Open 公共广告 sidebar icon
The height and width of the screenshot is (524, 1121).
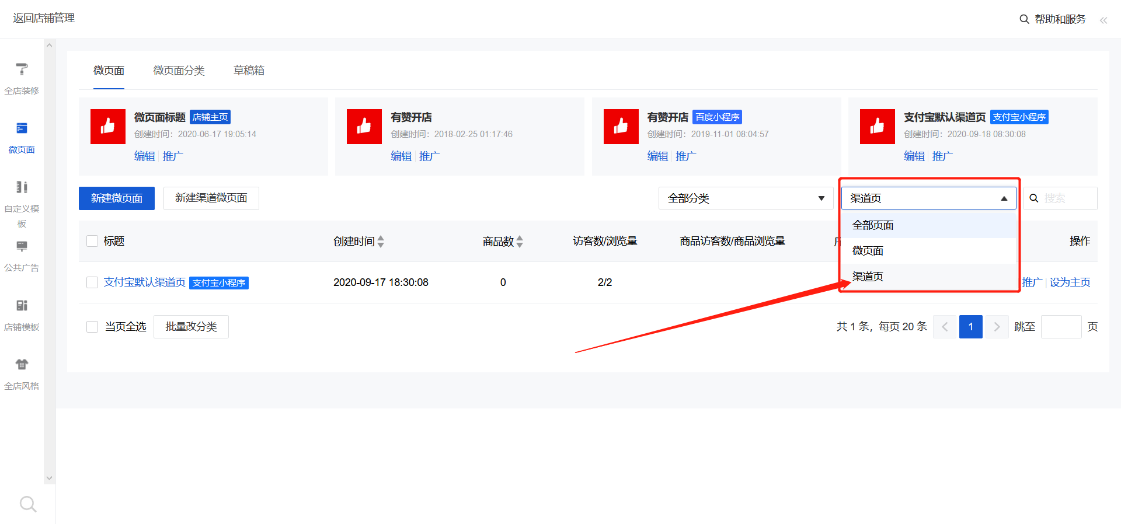click(x=22, y=246)
